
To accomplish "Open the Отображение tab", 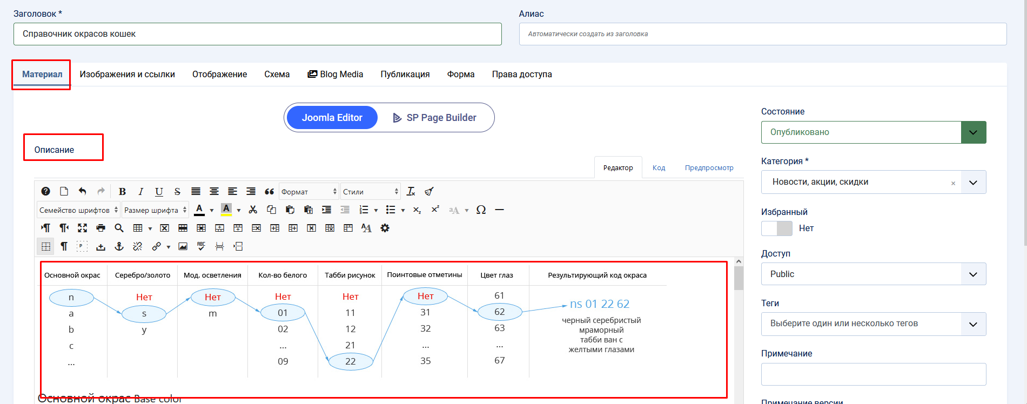I will (x=219, y=75).
